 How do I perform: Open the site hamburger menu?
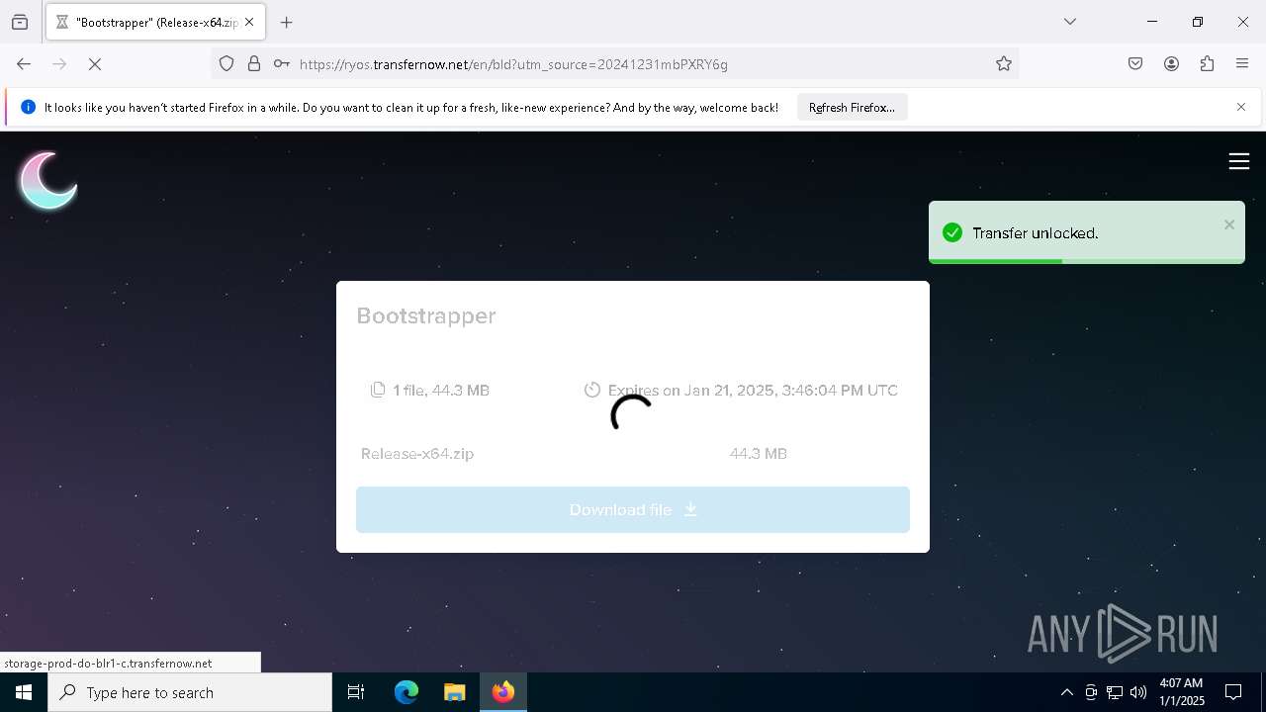(1238, 161)
